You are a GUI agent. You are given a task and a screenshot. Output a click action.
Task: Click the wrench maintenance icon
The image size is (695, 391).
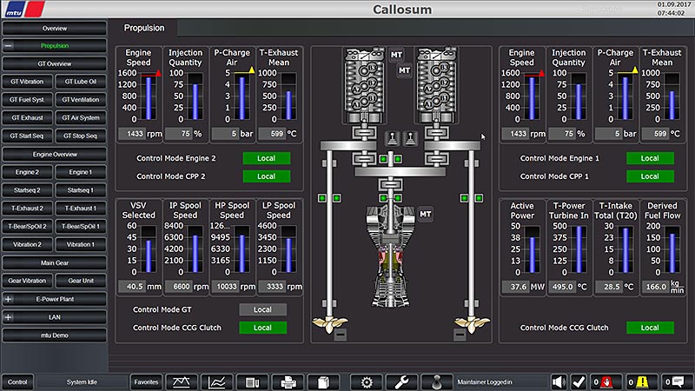click(402, 381)
